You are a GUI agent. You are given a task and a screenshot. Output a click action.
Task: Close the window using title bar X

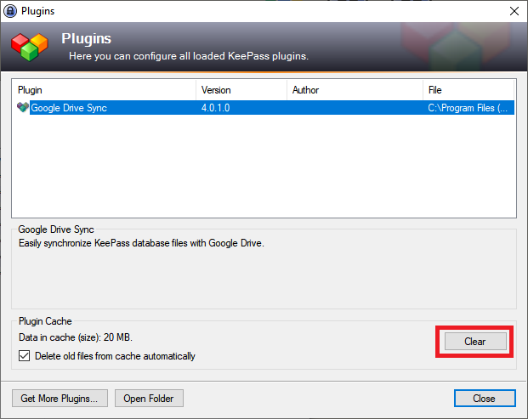(514, 11)
